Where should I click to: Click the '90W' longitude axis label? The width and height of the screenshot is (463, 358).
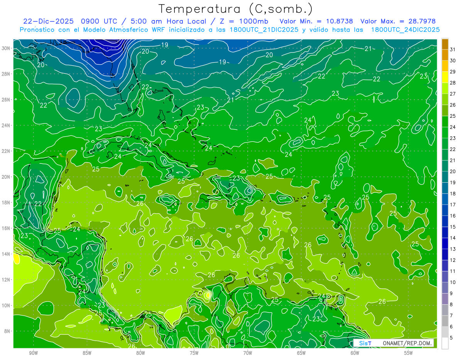[33, 353]
